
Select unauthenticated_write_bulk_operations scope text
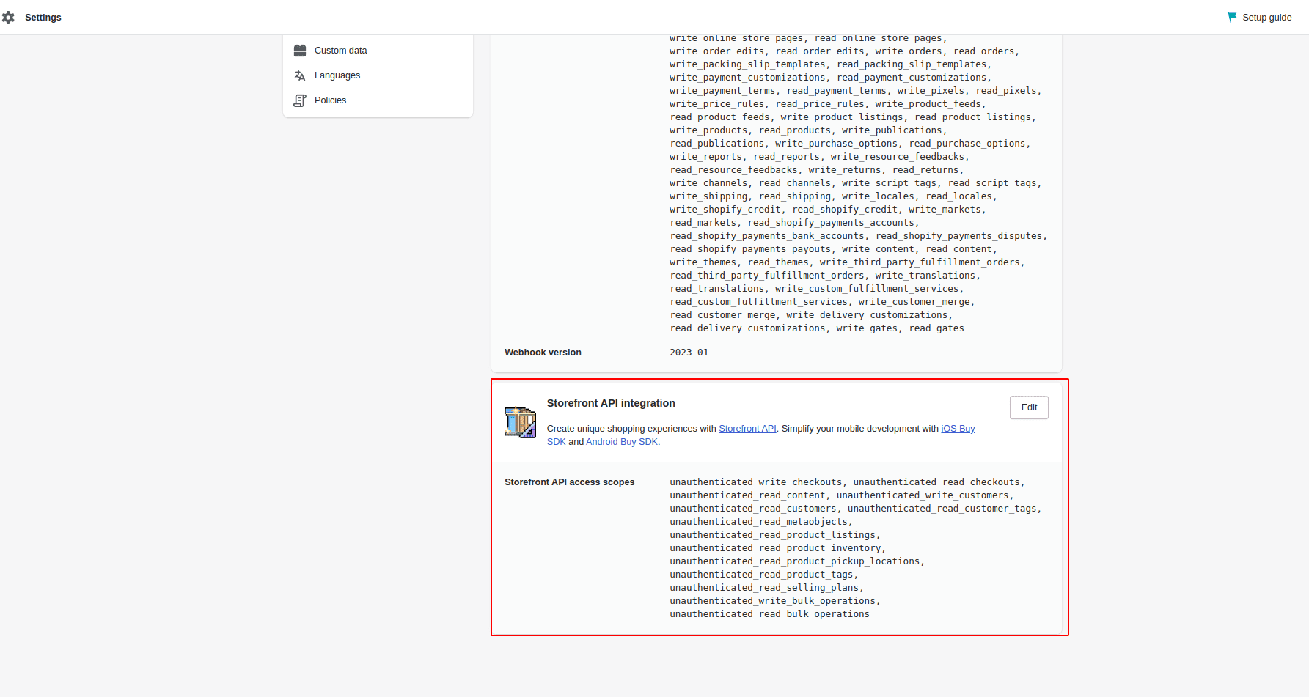pos(773,601)
